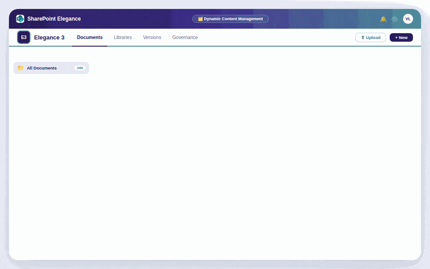The width and height of the screenshot is (430, 269).
Task: Open notifications via the bell icon
Action: 383,19
